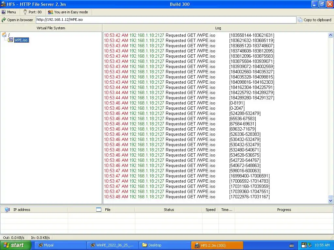
Task: Click the Time column header
Action: (x=226, y=210)
